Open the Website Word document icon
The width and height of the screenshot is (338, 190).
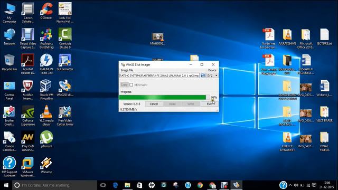324,88
